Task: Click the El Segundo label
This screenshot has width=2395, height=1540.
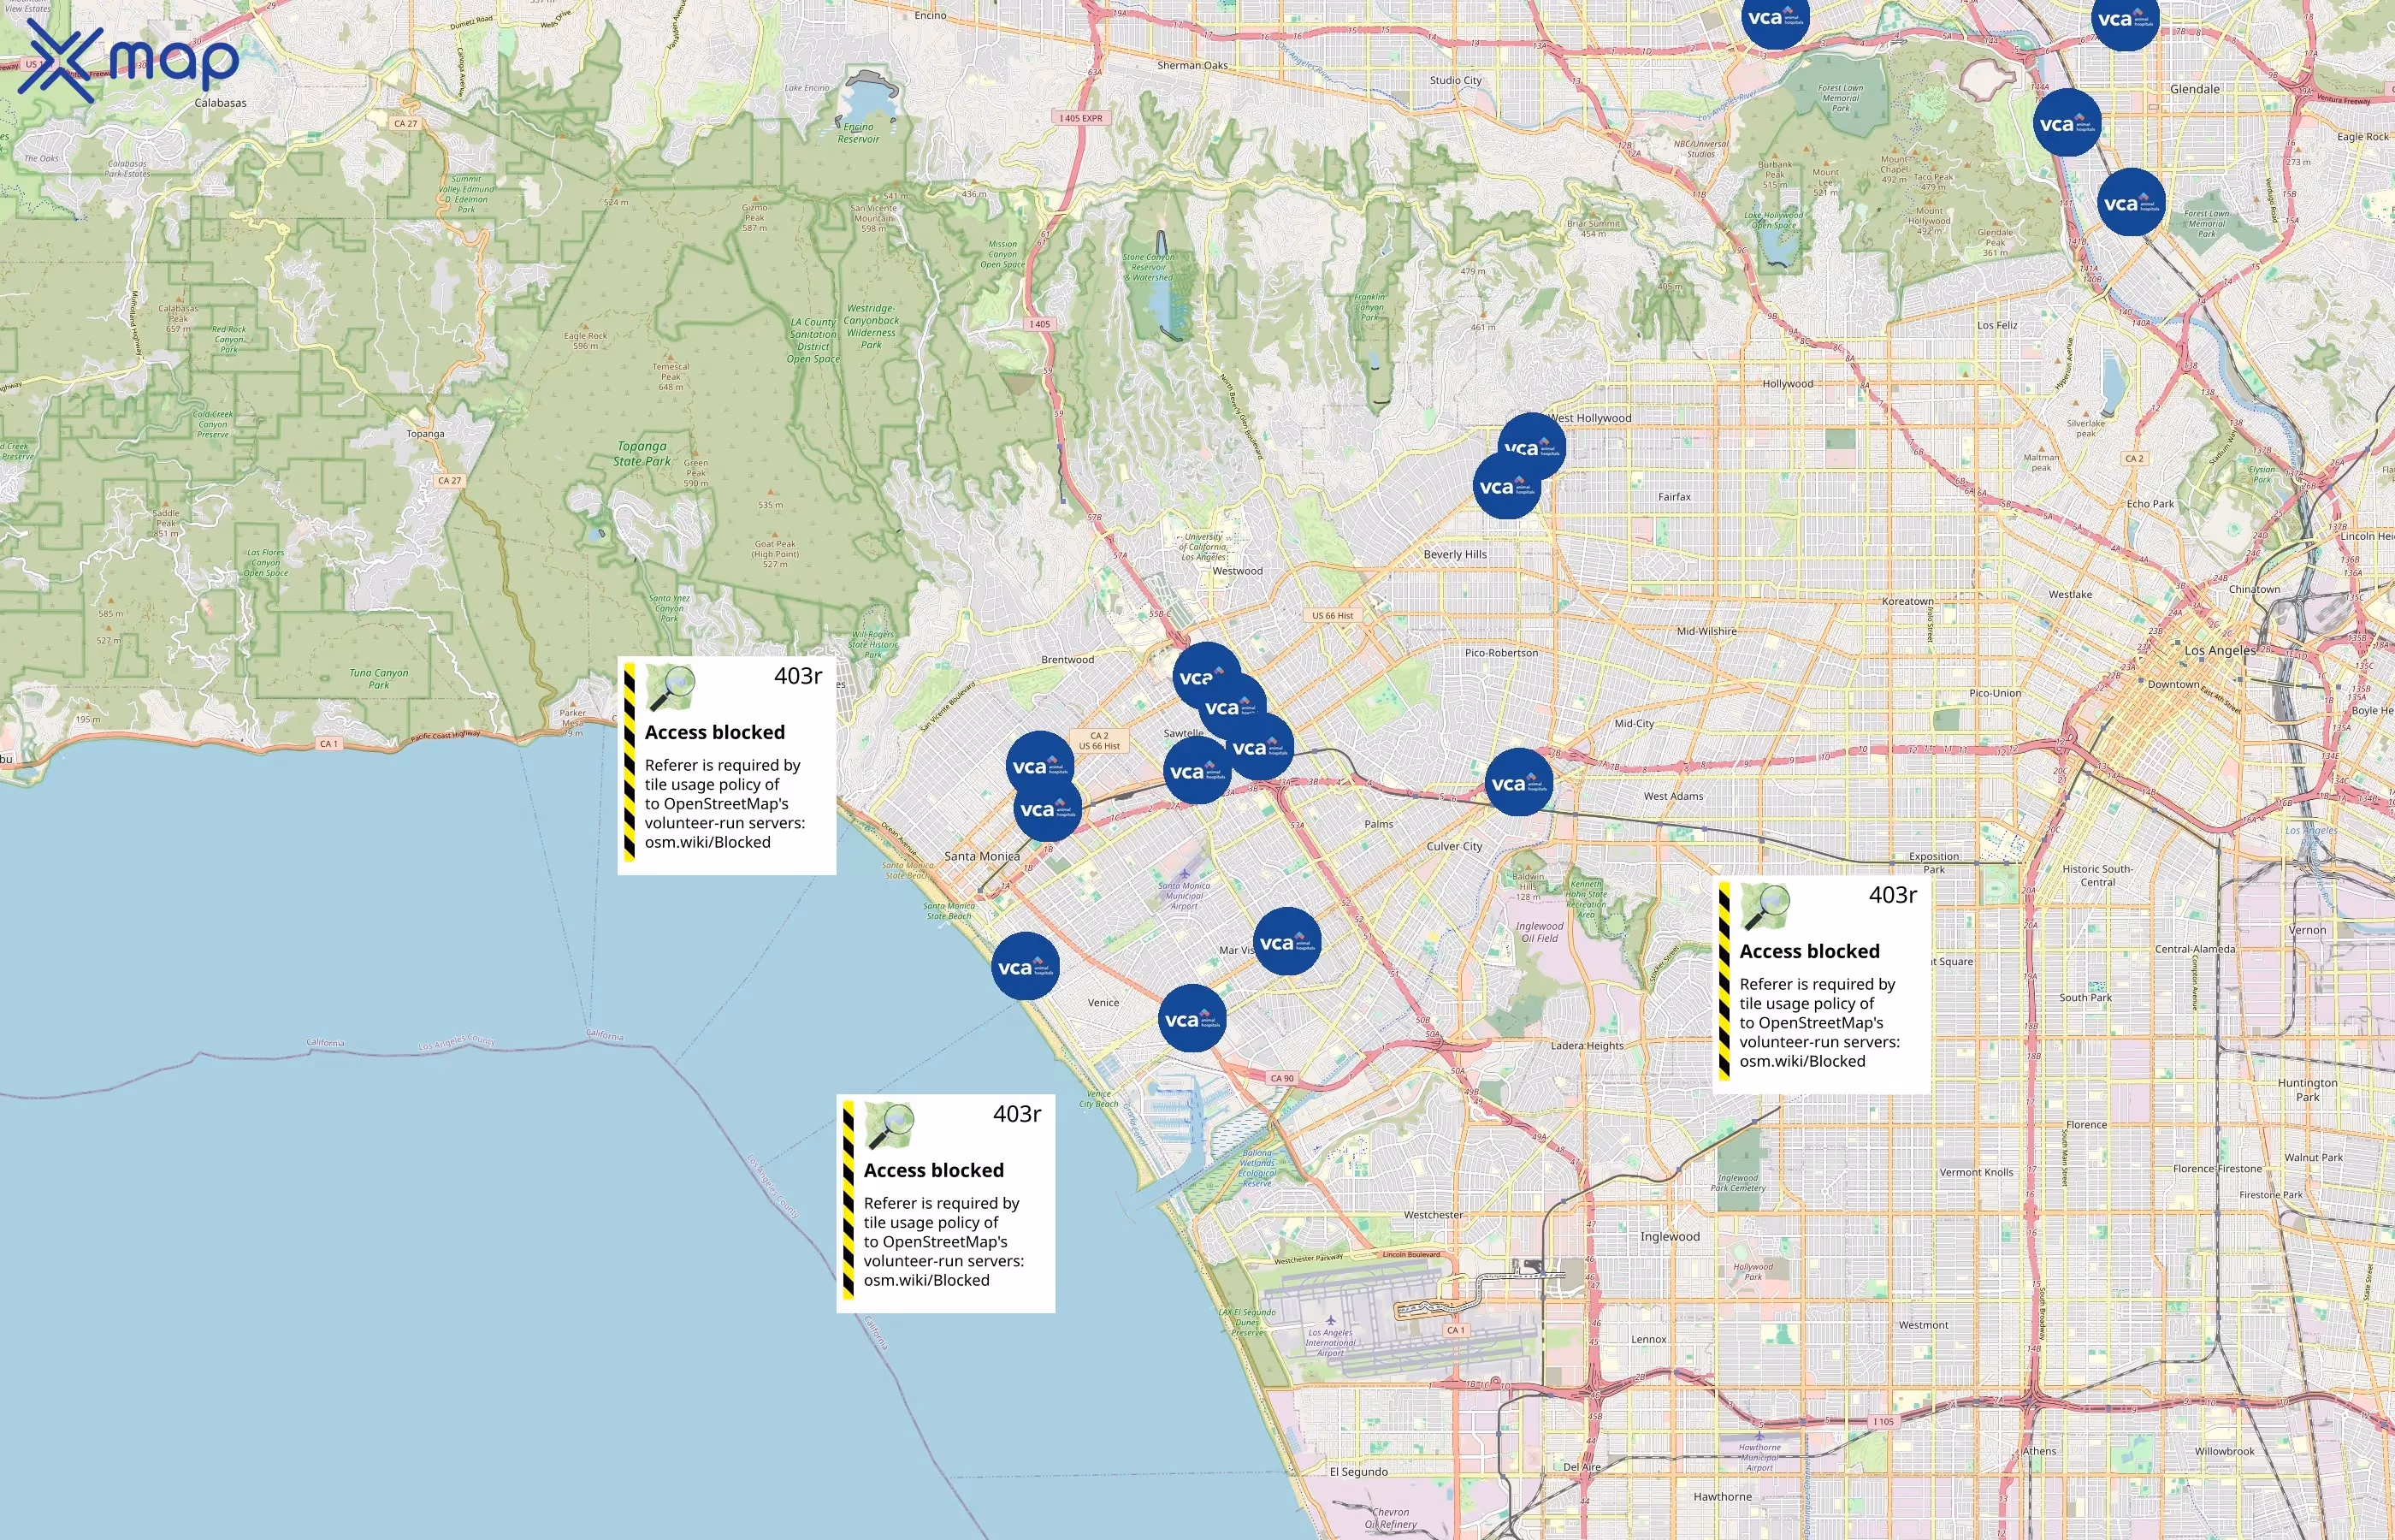Action: tap(1358, 1472)
